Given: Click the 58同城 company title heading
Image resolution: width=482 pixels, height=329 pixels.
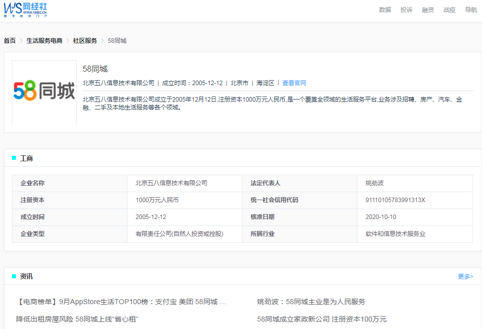Looking at the screenshot, I should 95,69.
